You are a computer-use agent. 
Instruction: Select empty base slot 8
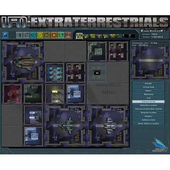[x=126, y=36]
